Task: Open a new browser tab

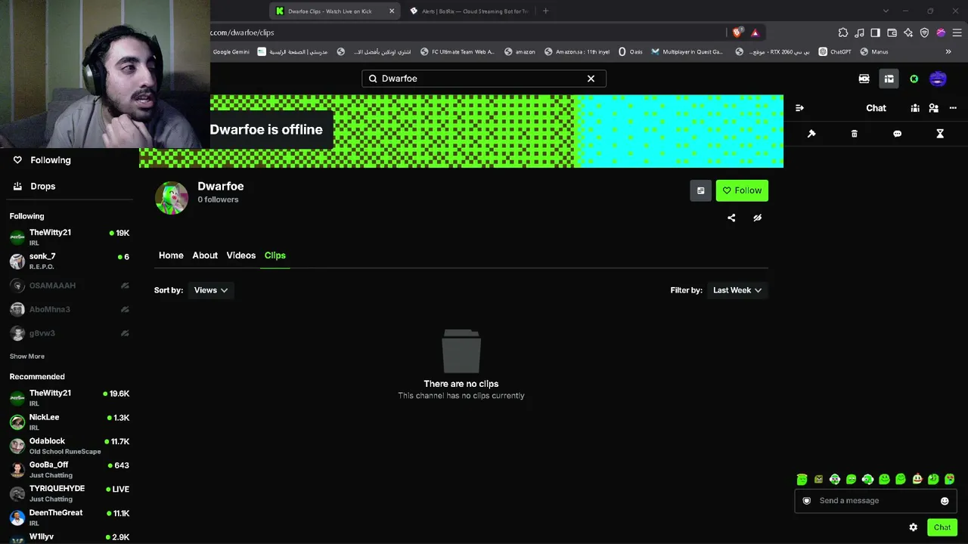Action: pos(546,11)
